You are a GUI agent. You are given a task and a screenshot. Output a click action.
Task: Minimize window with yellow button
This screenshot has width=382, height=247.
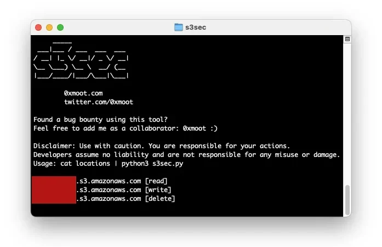(49, 27)
